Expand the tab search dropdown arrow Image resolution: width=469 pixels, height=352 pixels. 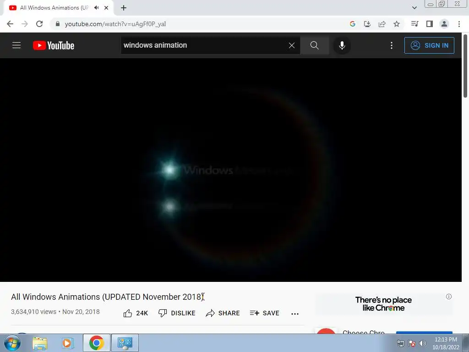(x=414, y=8)
